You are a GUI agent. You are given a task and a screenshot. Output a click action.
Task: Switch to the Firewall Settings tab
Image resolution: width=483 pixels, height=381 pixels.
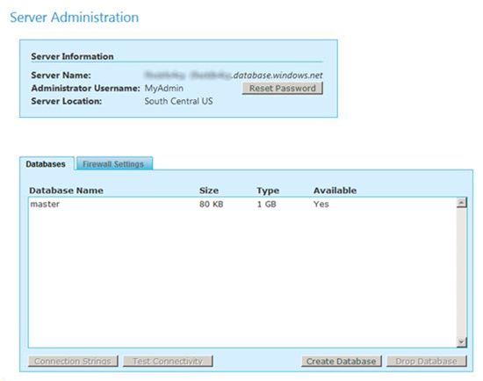pyautogui.click(x=114, y=163)
